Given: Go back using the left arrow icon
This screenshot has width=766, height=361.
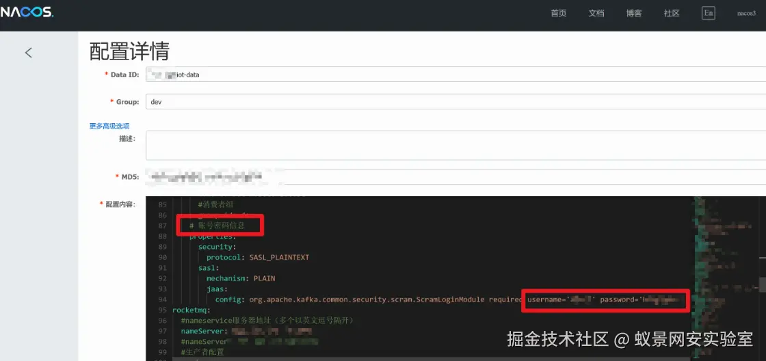Looking at the screenshot, I should [x=28, y=53].
